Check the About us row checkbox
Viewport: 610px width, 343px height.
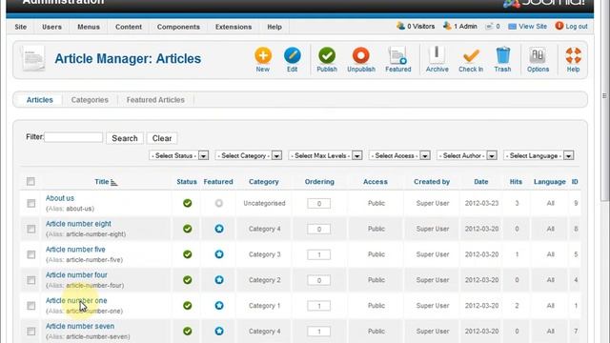pos(30,203)
